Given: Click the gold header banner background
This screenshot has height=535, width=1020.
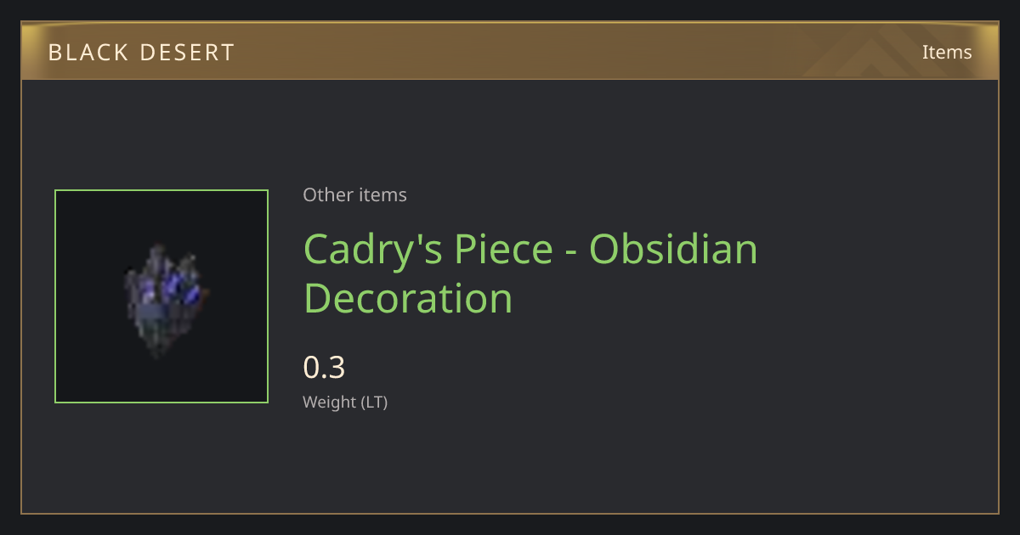Looking at the screenshot, I should click(x=510, y=51).
